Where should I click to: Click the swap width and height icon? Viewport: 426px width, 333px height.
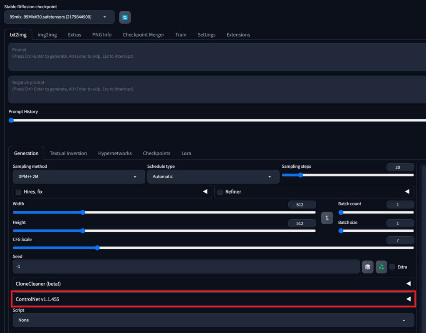coord(327,218)
